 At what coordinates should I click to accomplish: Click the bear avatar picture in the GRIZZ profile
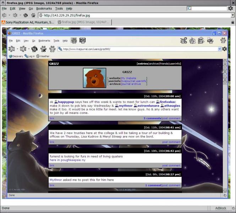coord(94,78)
